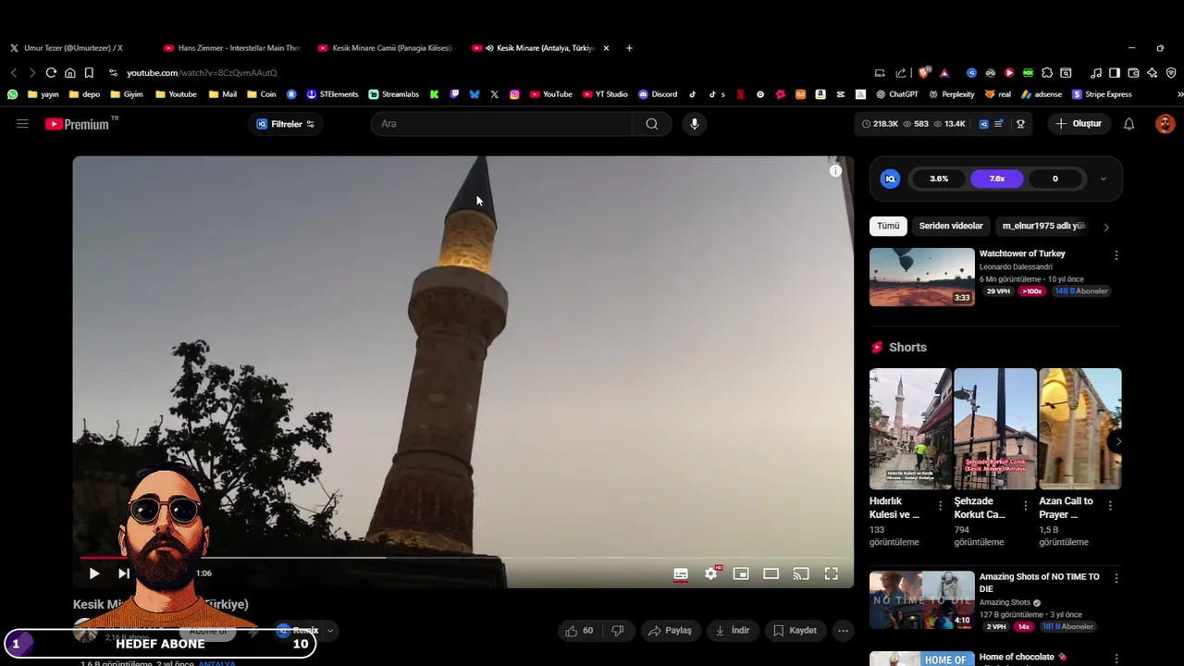Click the Oluştur create button
Viewport: 1184px width, 666px height.
(x=1079, y=124)
